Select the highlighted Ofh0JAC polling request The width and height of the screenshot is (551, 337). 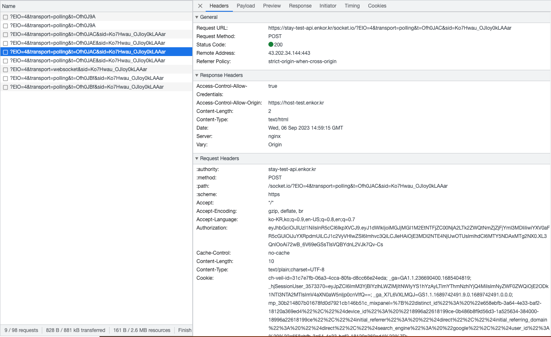96,52
